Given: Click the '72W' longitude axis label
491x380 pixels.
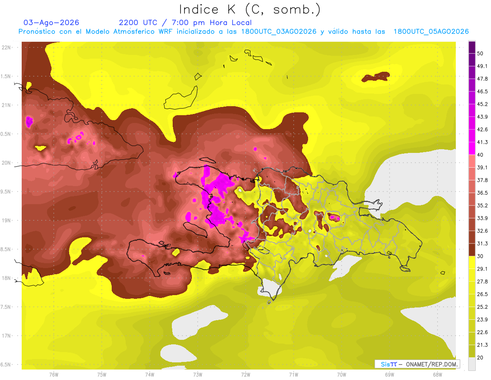Looking at the screenshot, I should (245, 375).
